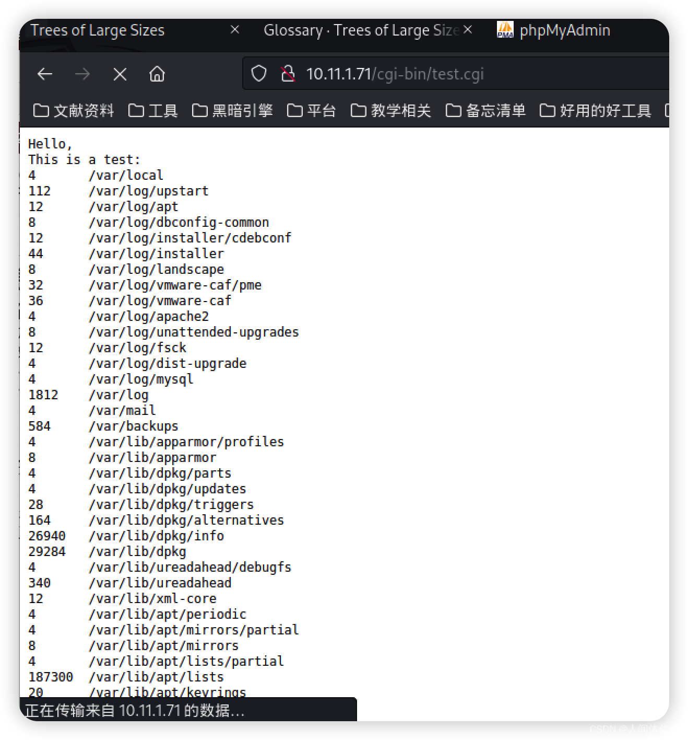Open the 教学相关 bookmarks folder

click(391, 111)
